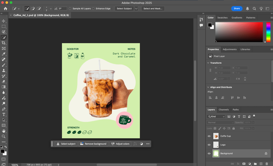Collapse the Transform section
This screenshot has height=166, width=273.
coord(208,63)
